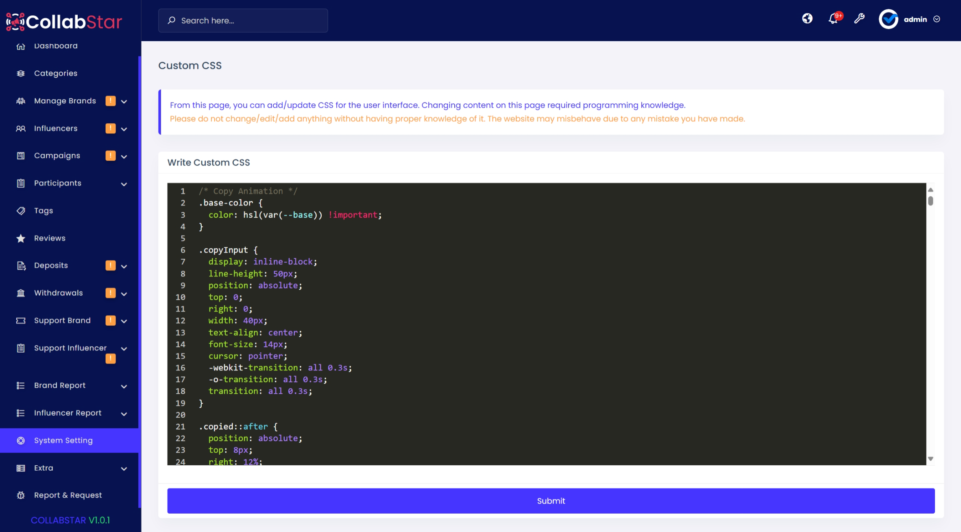Screen dimensions: 961x532
Task: Open Reviews menu item
Action: click(69, 238)
